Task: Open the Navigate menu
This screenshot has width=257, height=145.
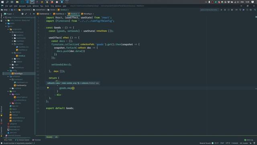Action: 22,6
